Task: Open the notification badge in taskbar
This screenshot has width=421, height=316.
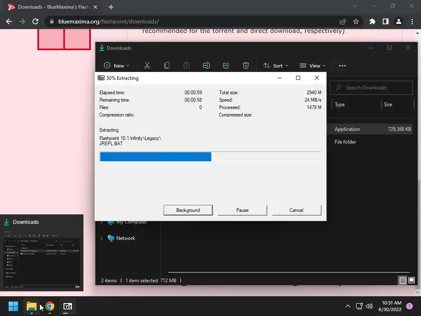Action: coord(409,306)
